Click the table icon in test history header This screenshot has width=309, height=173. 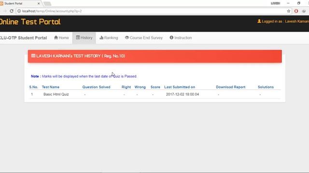tap(33, 56)
